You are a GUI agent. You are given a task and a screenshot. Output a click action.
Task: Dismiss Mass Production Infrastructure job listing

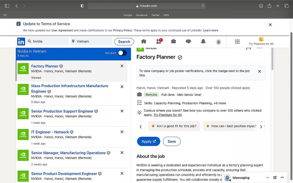pyautogui.click(x=122, y=87)
